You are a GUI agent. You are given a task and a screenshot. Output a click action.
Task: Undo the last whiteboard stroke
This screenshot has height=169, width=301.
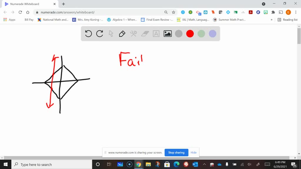coord(88,34)
